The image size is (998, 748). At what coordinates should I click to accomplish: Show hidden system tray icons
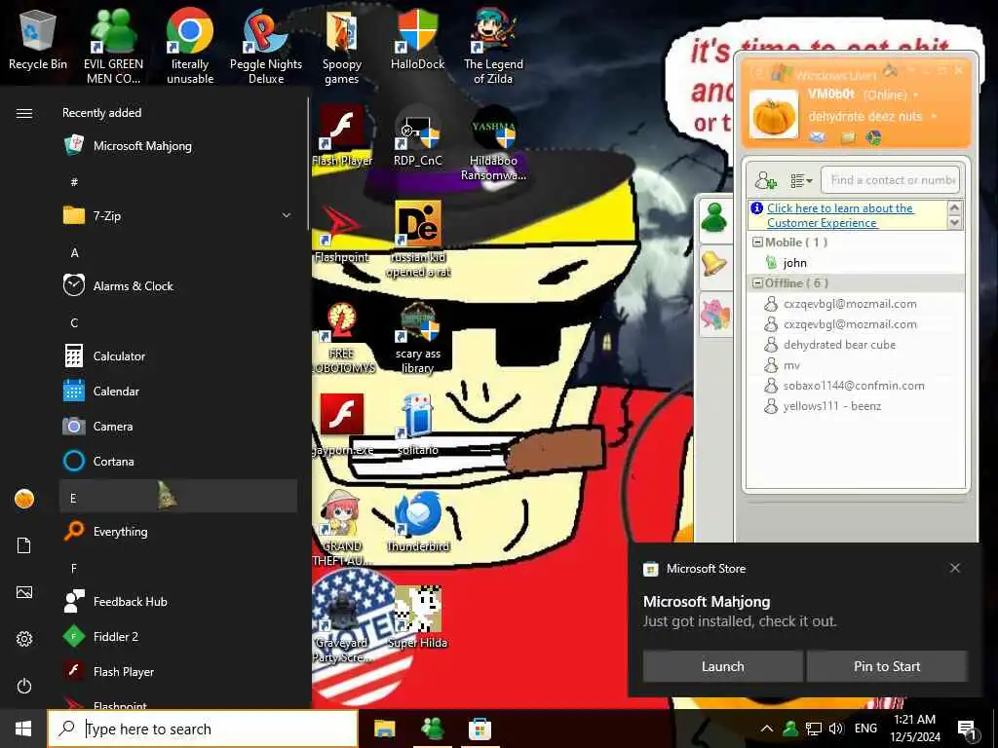click(x=767, y=729)
